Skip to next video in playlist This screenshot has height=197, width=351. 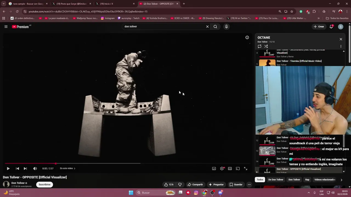pos(25,169)
